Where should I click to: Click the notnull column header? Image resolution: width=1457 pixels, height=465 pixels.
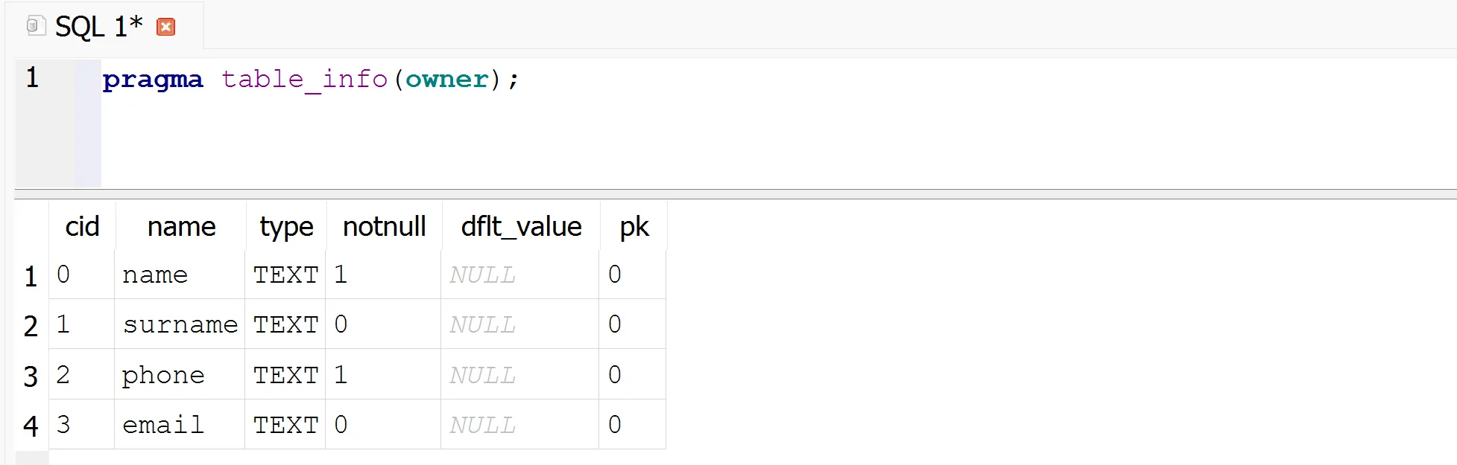pos(384,226)
